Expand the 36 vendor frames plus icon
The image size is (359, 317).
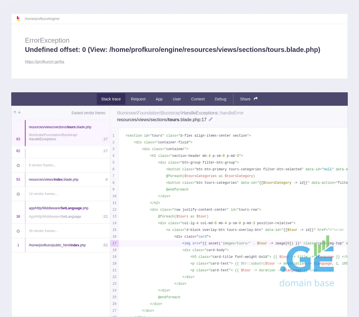pos(18,231)
